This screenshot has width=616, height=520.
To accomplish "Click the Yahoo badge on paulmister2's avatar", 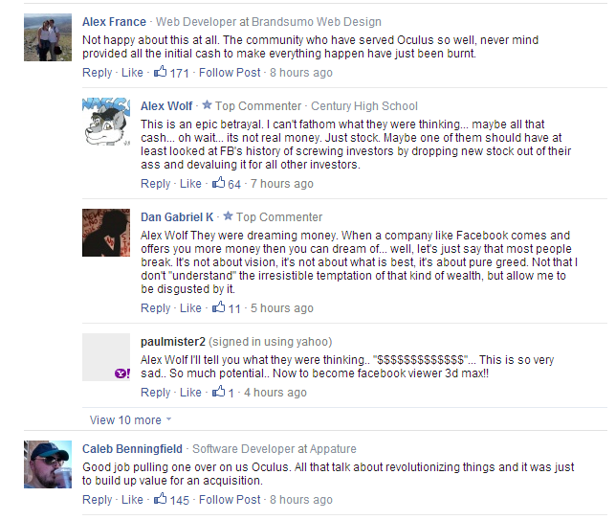I will tap(122, 373).
